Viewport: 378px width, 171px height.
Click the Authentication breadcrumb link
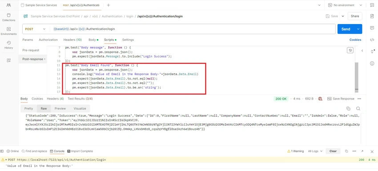coord(112,16)
